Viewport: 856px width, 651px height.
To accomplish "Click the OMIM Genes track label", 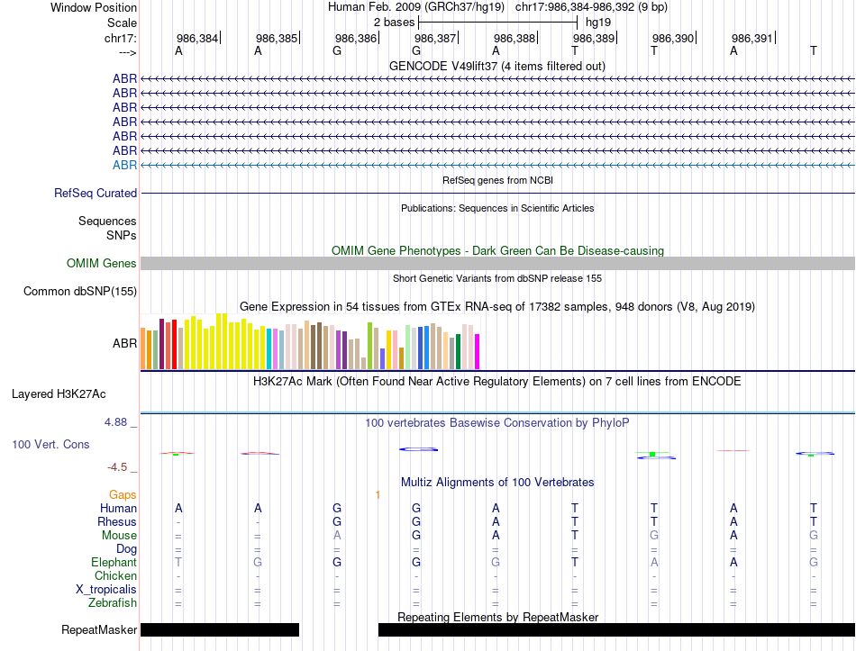I will tap(102, 263).
